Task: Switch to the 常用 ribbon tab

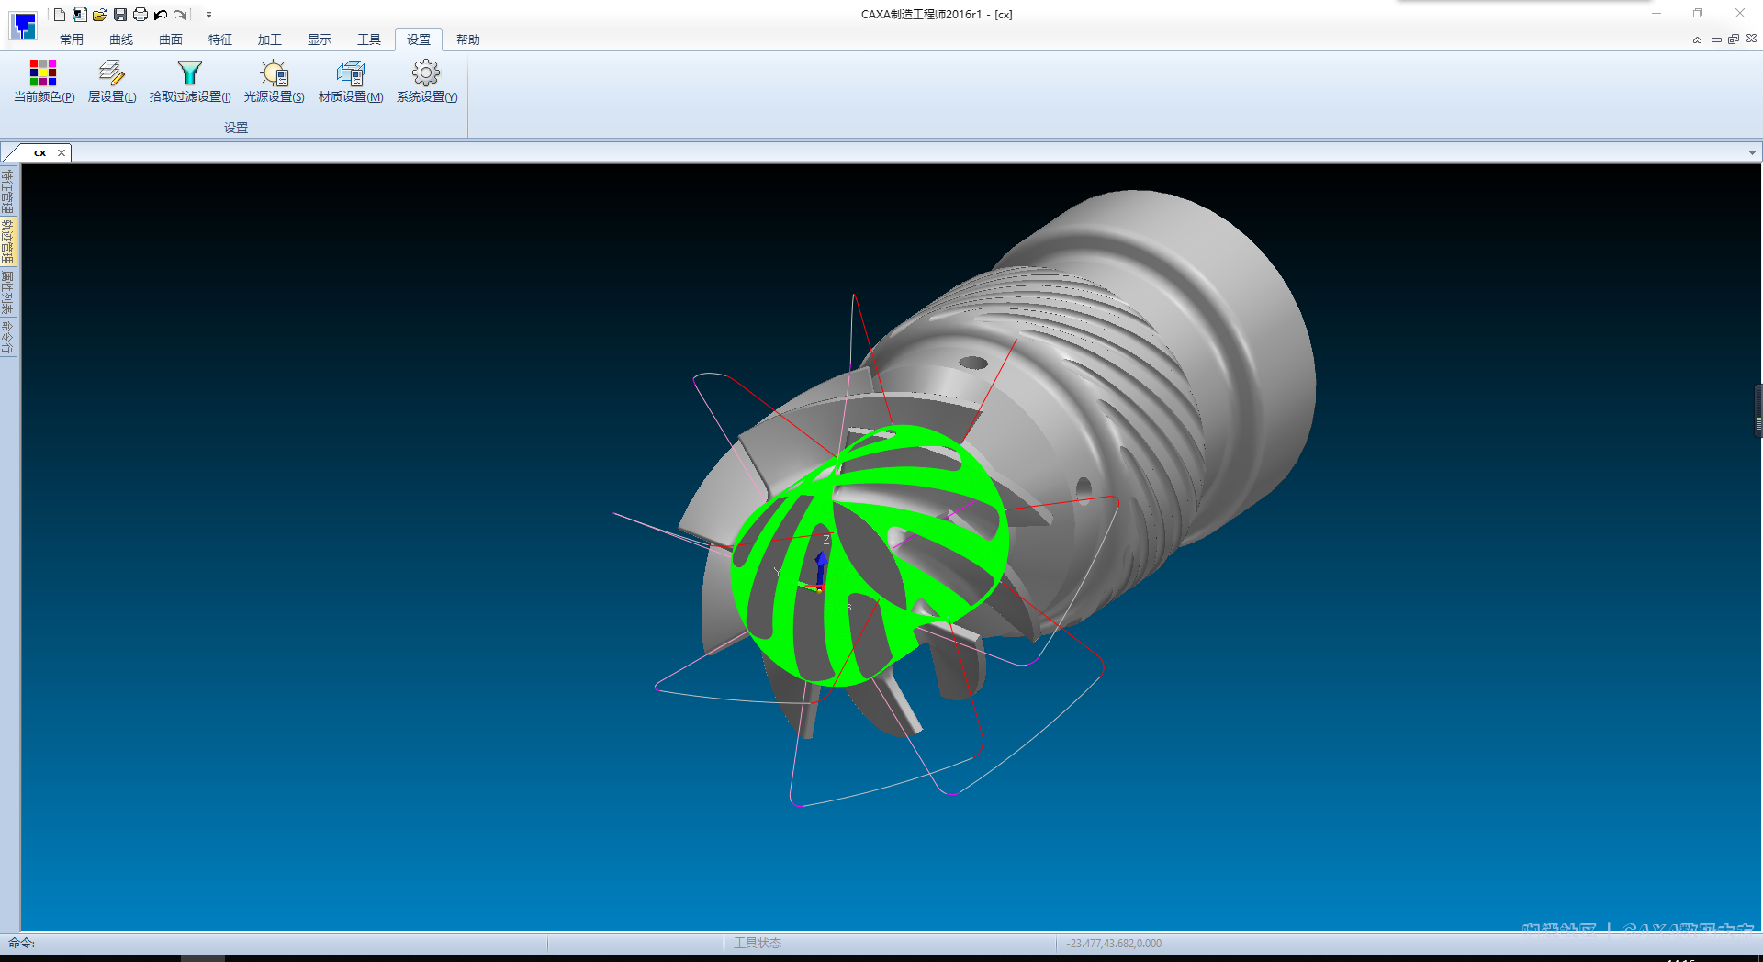Action: coord(72,39)
